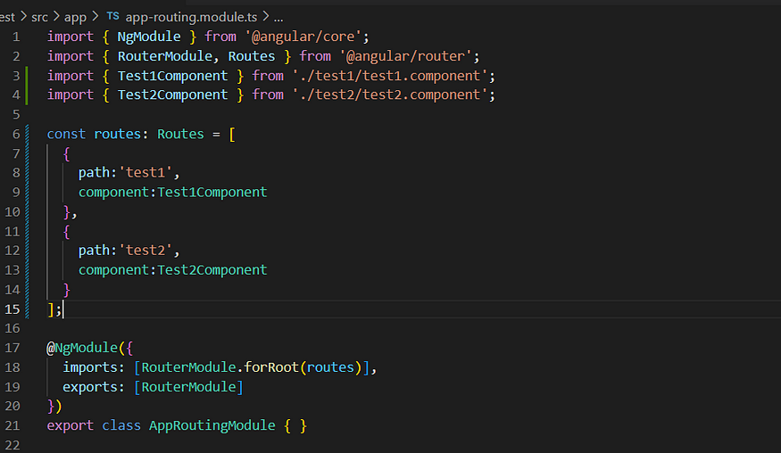The height and width of the screenshot is (453, 781).
Task: Click the app breadcrumb segment
Action: click(75, 18)
